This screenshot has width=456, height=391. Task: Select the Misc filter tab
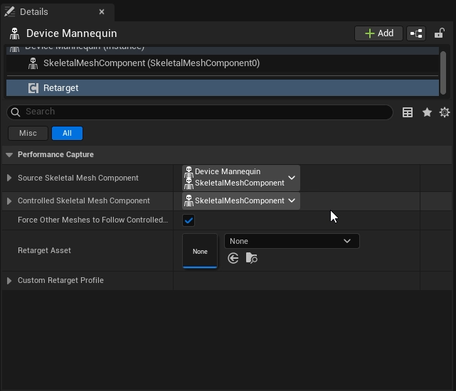pyautogui.click(x=28, y=133)
